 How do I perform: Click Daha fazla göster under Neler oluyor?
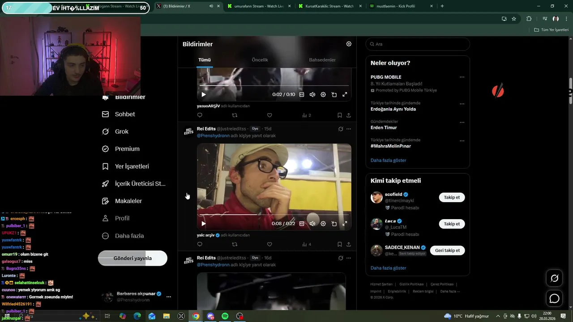point(389,160)
